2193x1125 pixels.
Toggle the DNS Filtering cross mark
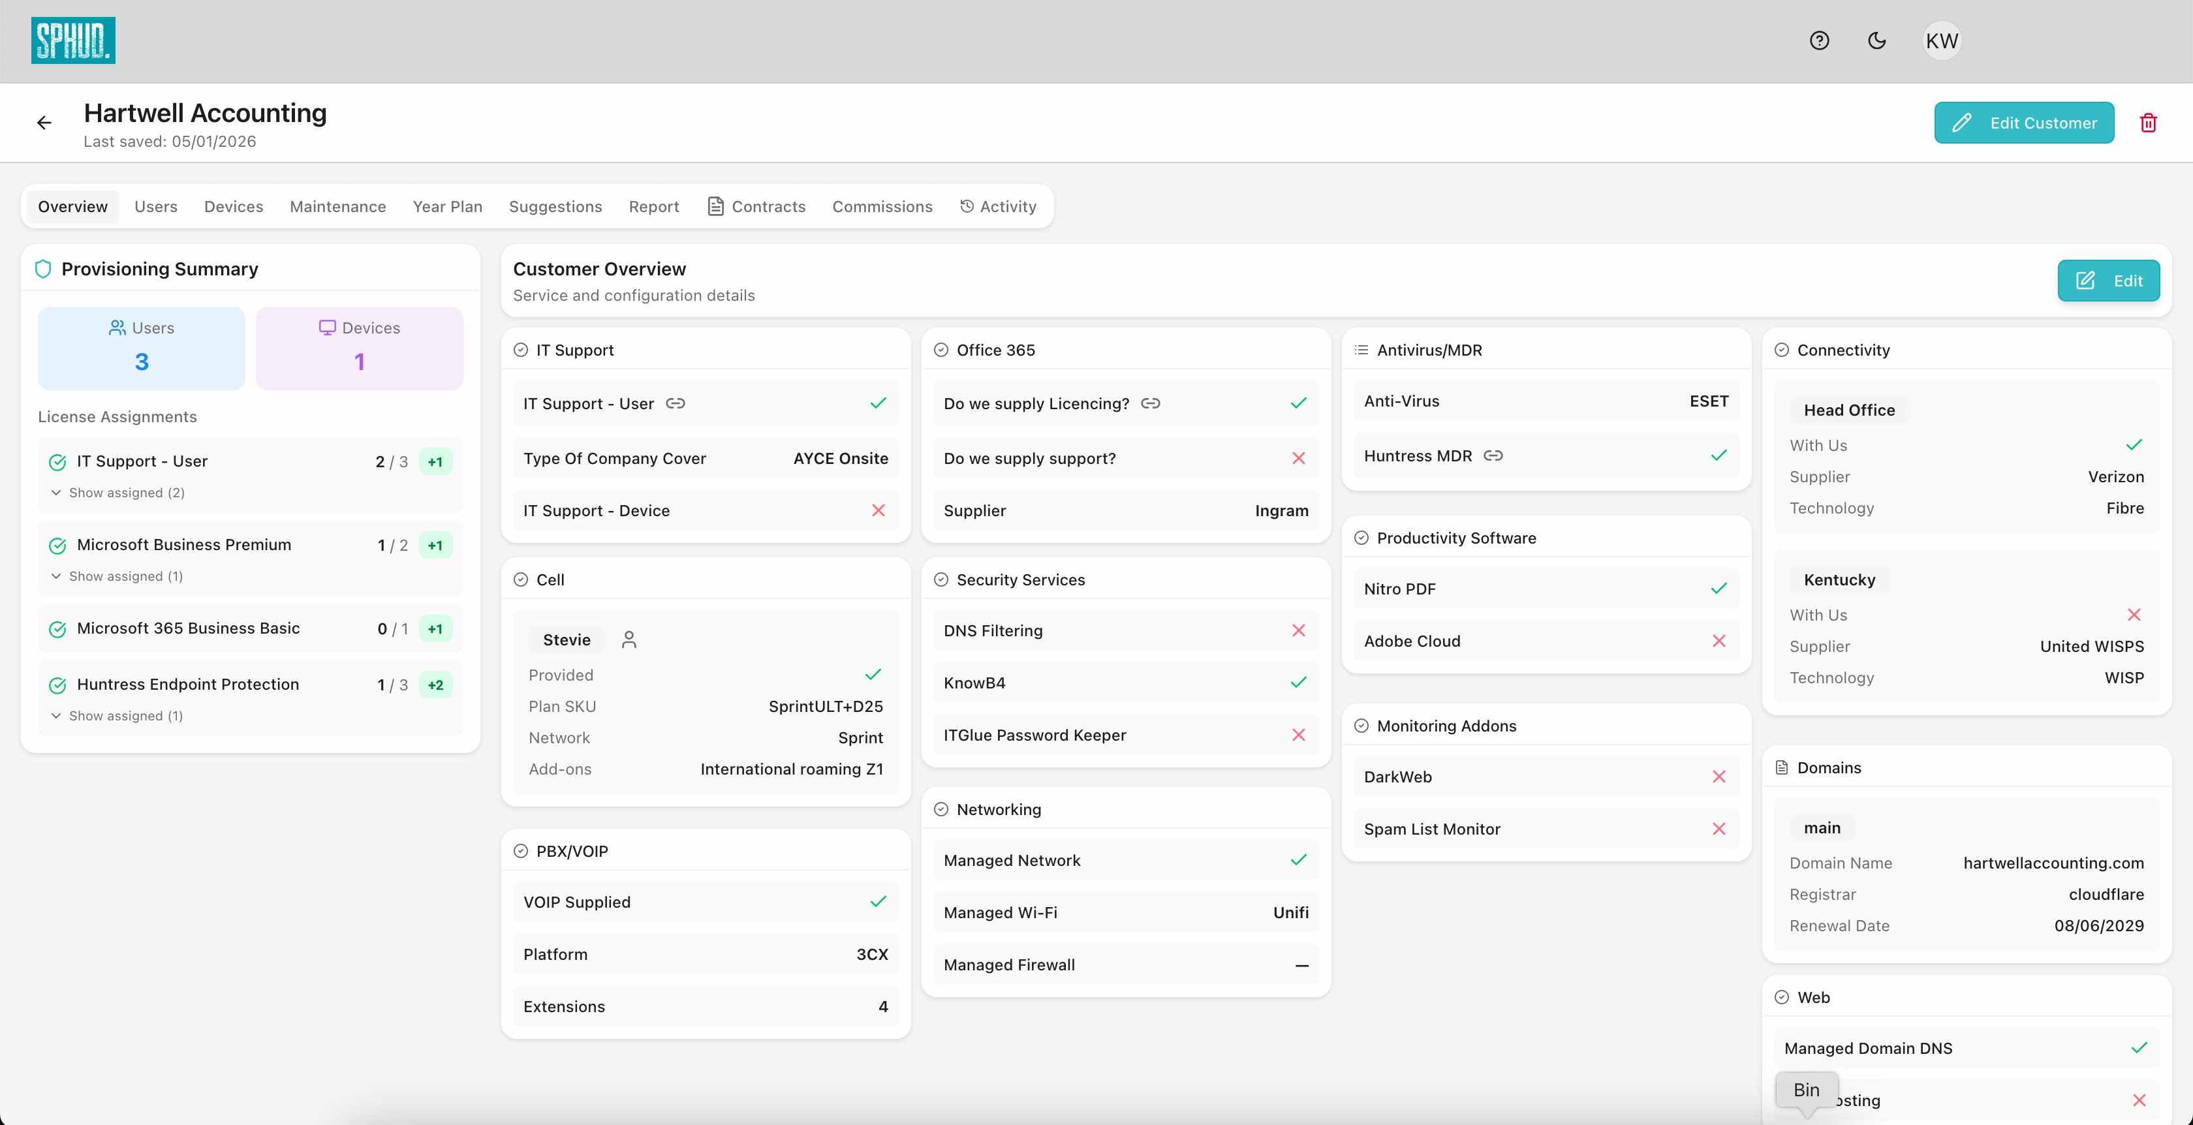tap(1299, 630)
